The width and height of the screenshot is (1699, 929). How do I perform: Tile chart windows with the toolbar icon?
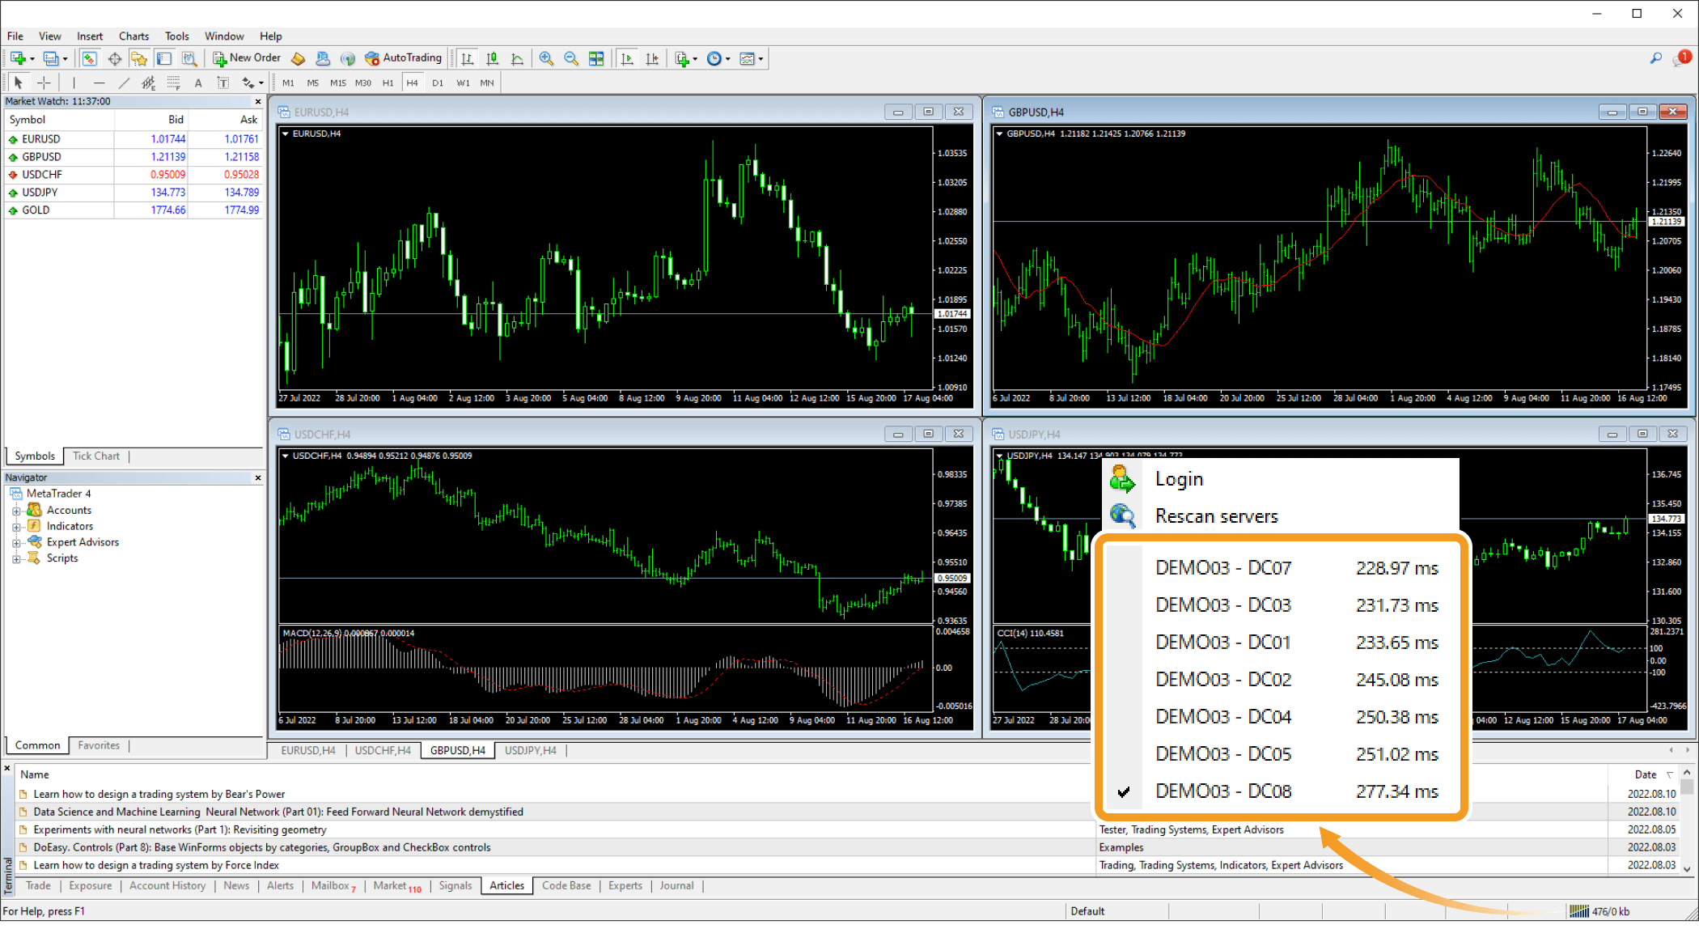click(x=596, y=58)
